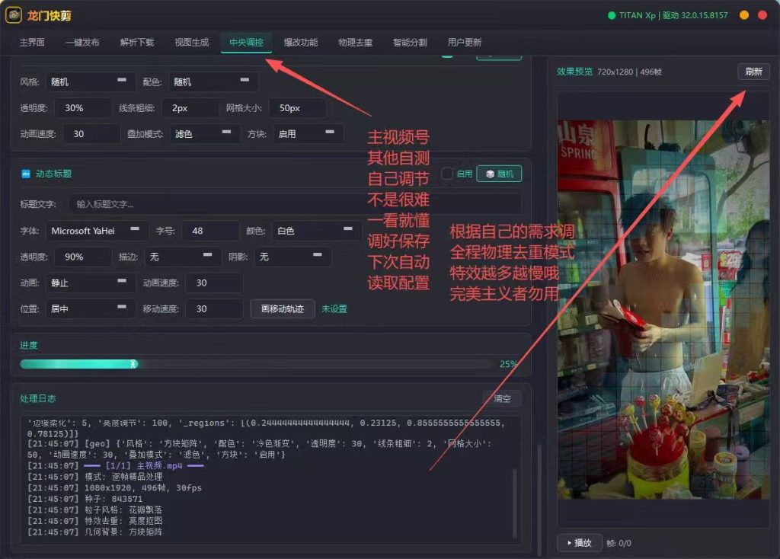Image resolution: width=780 pixels, height=559 pixels.
Task: Open the 智能分割 tab
Action: click(410, 43)
